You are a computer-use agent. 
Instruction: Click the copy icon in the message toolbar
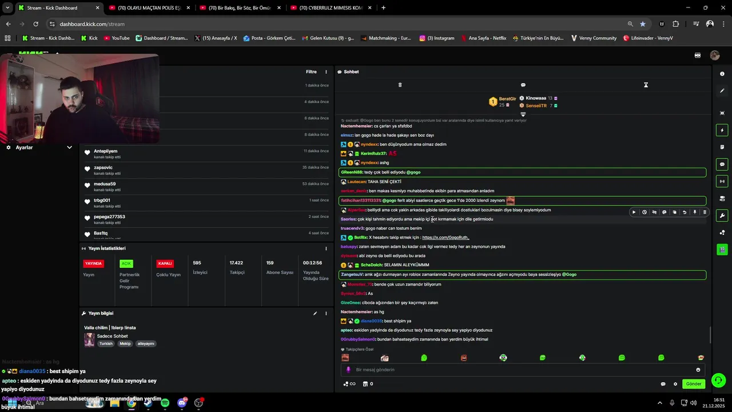coord(675,212)
